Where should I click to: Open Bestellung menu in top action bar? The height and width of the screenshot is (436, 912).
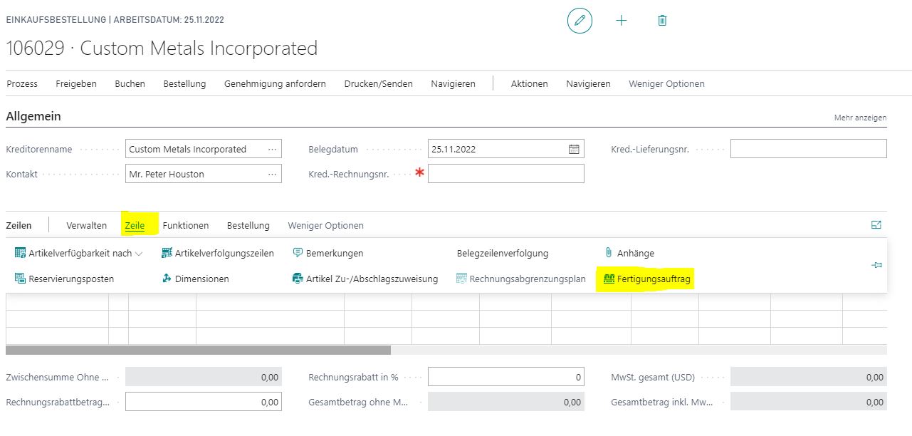click(184, 83)
